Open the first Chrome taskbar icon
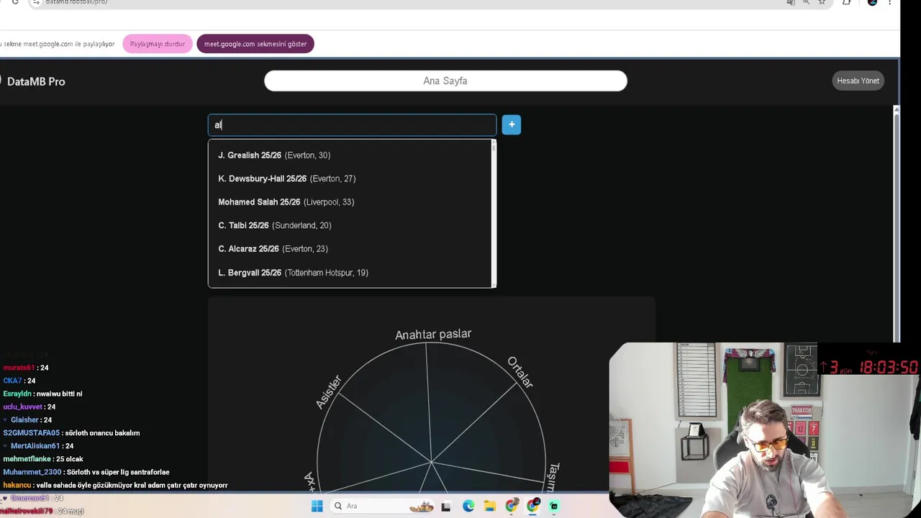Screen dimensions: 921x518 (512, 506)
